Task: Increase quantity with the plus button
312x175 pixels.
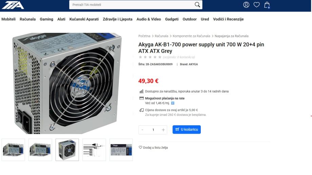Action: 163,130
